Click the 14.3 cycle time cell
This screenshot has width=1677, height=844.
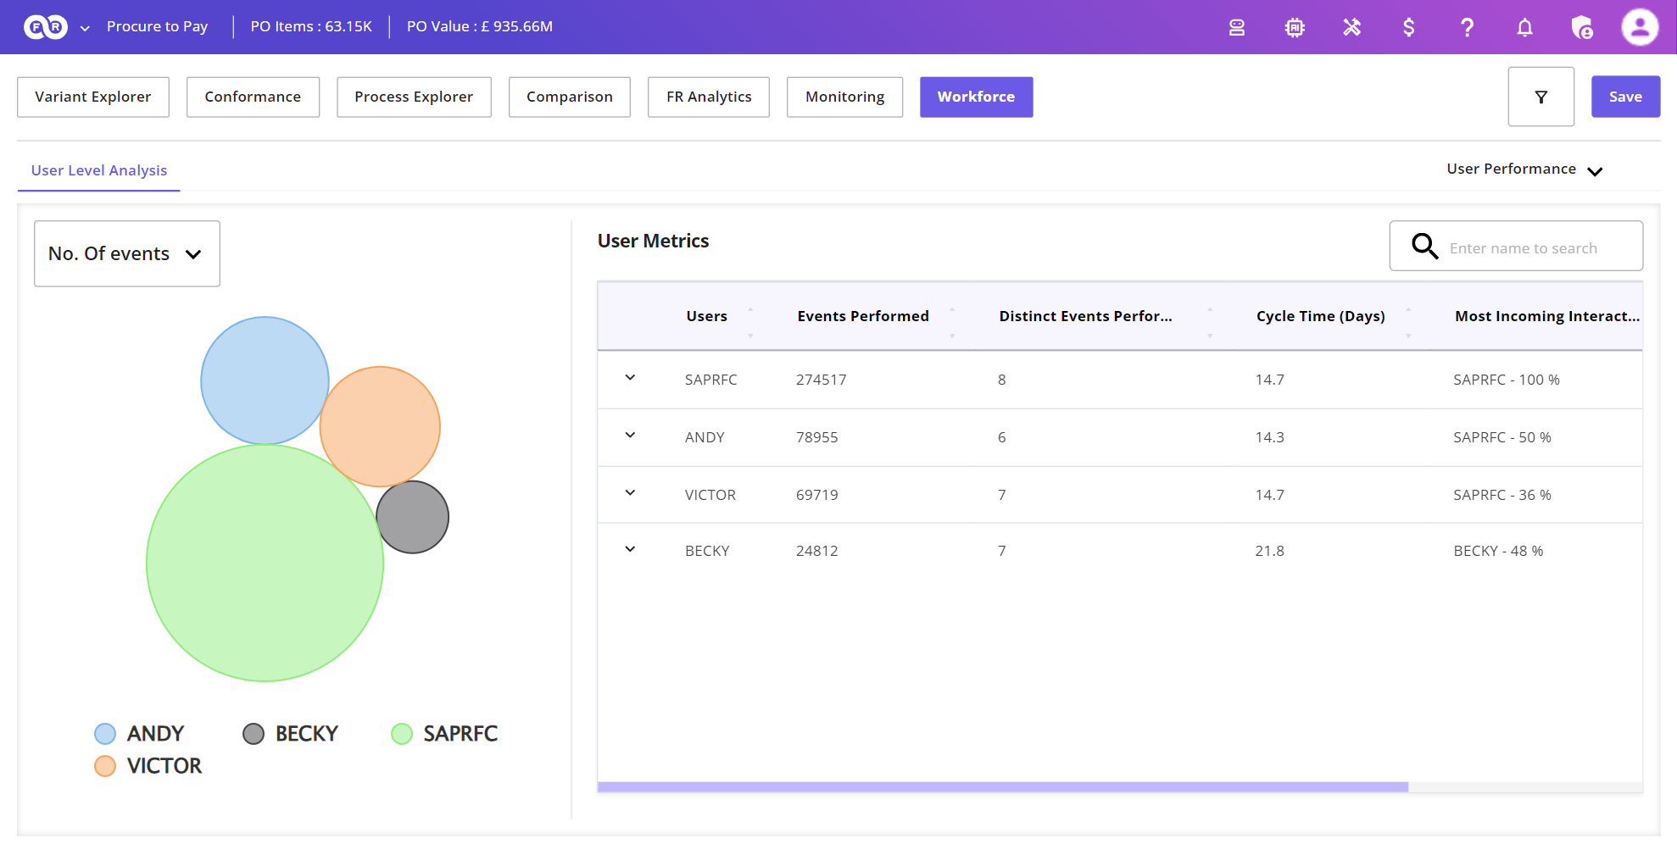tap(1269, 437)
